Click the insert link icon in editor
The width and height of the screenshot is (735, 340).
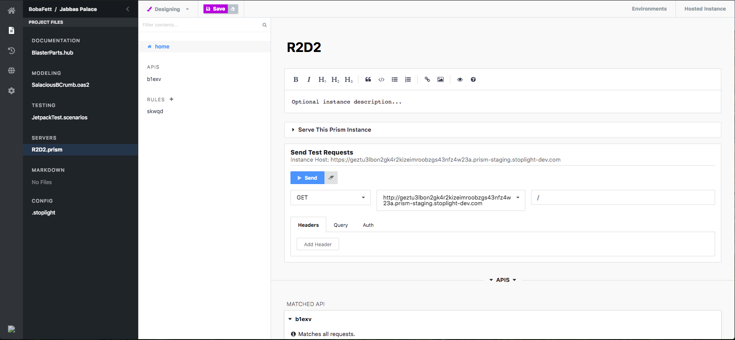point(427,80)
